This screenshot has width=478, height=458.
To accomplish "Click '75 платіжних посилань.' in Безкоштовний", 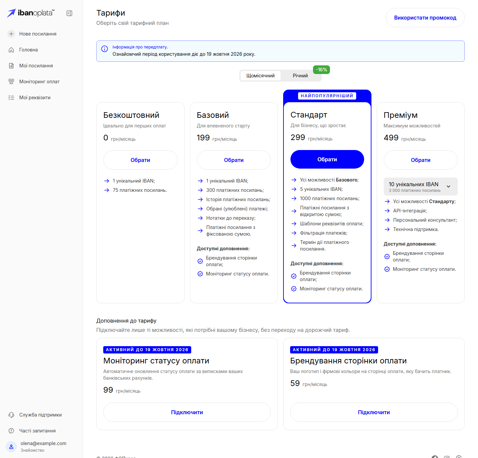I will (140, 190).
